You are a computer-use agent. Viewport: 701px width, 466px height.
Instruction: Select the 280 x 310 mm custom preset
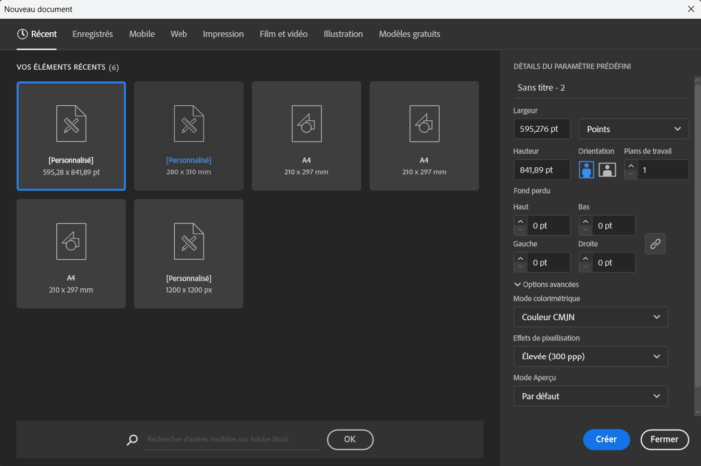(189, 136)
